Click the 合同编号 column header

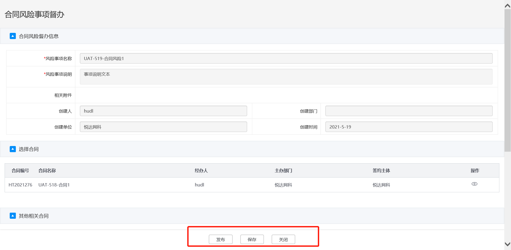tap(20, 171)
